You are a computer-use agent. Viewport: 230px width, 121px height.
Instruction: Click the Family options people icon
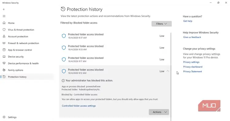point(4,70)
